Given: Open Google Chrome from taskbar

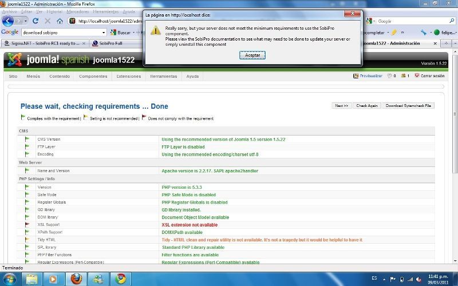Looking at the screenshot, I should point(120,279).
